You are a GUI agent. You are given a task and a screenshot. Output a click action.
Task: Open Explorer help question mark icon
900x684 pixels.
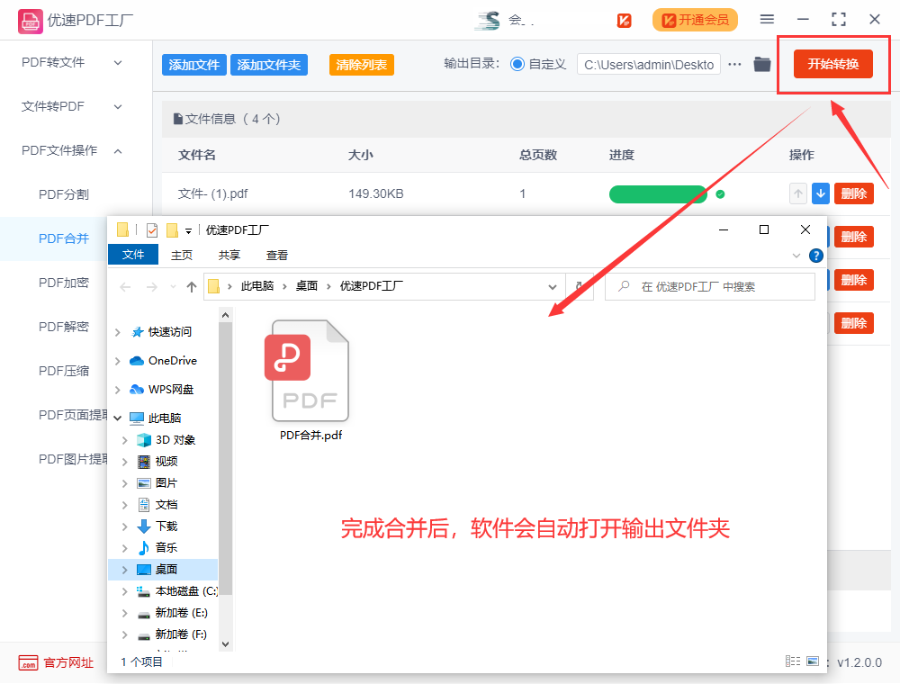coord(815,256)
